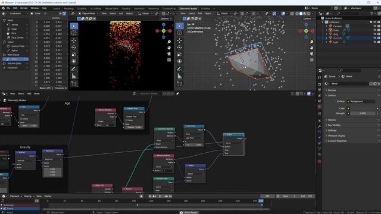Open Keying dropdown in timeline

click(x=29, y=196)
